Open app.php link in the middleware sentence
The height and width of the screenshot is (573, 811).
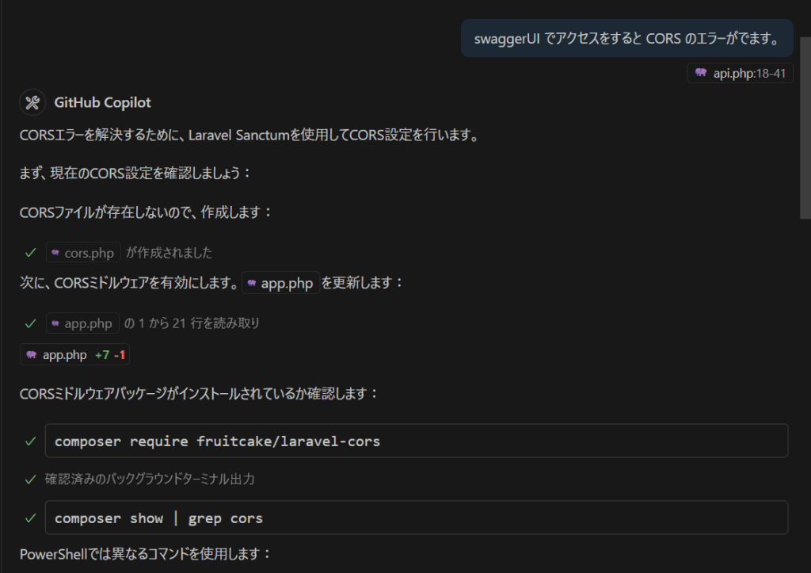click(280, 283)
